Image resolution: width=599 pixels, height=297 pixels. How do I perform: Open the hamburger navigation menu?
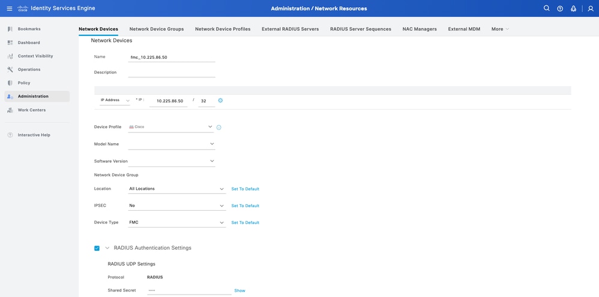[10, 8]
